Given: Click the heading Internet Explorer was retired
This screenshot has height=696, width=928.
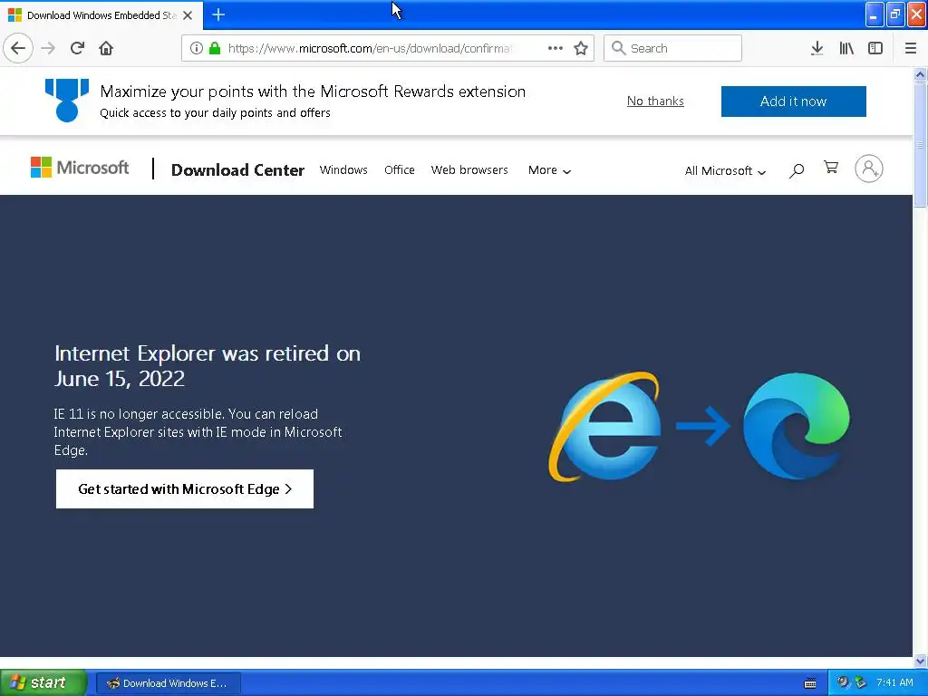Looking at the screenshot, I should click(208, 366).
